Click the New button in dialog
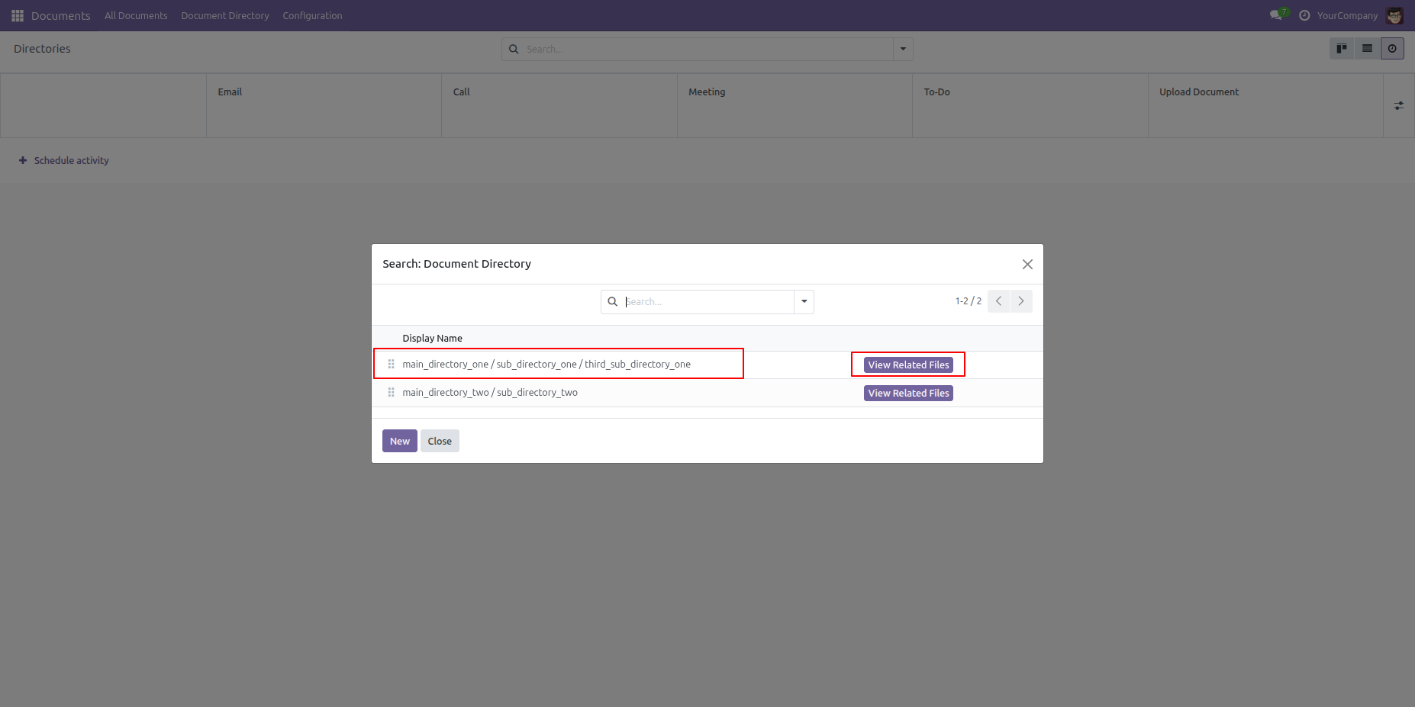This screenshot has height=707, width=1415. 400,441
